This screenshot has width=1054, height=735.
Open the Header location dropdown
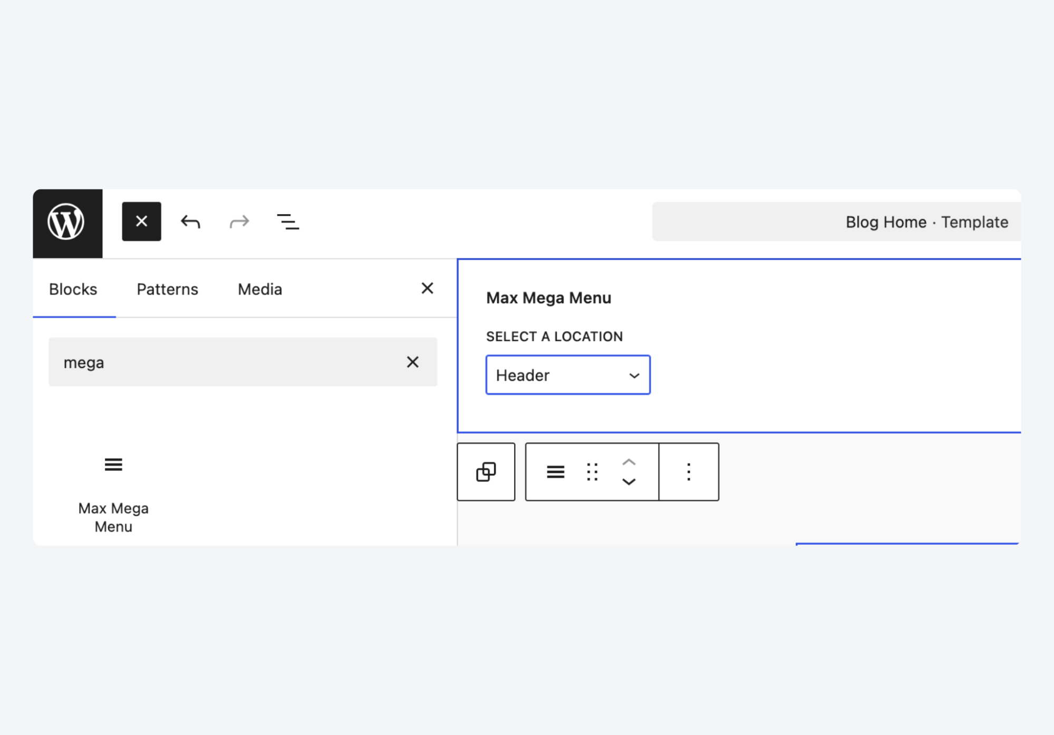pos(568,375)
